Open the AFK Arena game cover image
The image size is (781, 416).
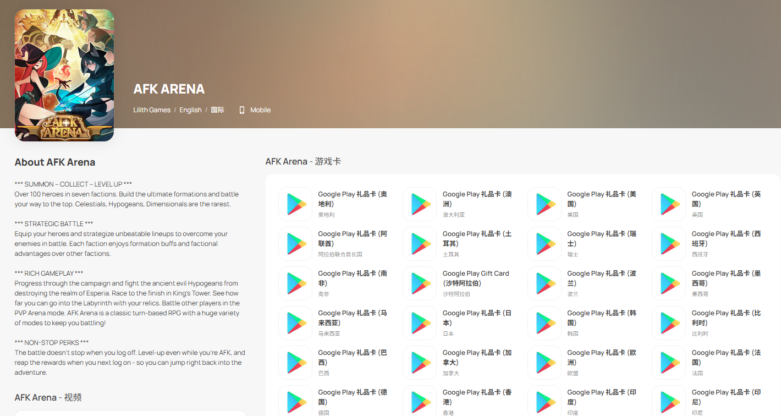(64, 75)
